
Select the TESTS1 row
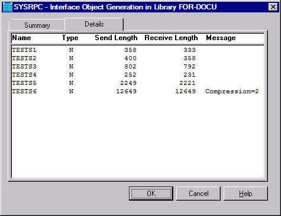[138, 50]
